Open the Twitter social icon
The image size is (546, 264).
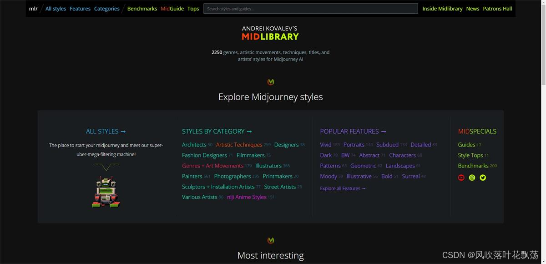pyautogui.click(x=483, y=178)
